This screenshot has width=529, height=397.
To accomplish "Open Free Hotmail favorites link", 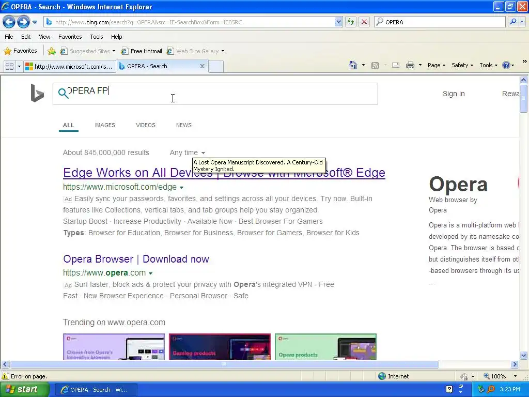I will coord(142,51).
